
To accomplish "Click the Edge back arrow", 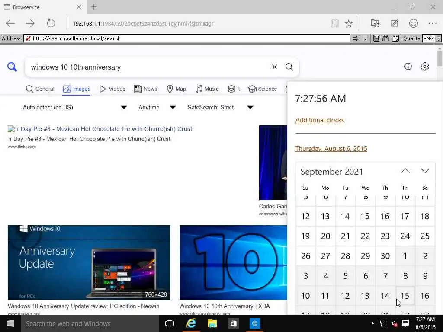I will (x=10, y=23).
